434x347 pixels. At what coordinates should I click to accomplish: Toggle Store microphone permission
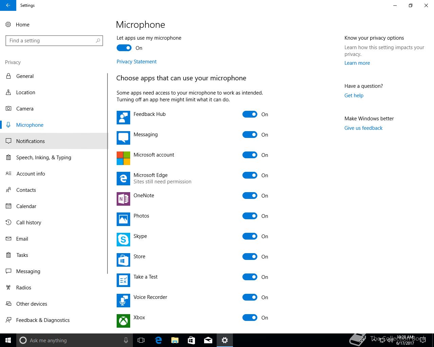tap(250, 257)
